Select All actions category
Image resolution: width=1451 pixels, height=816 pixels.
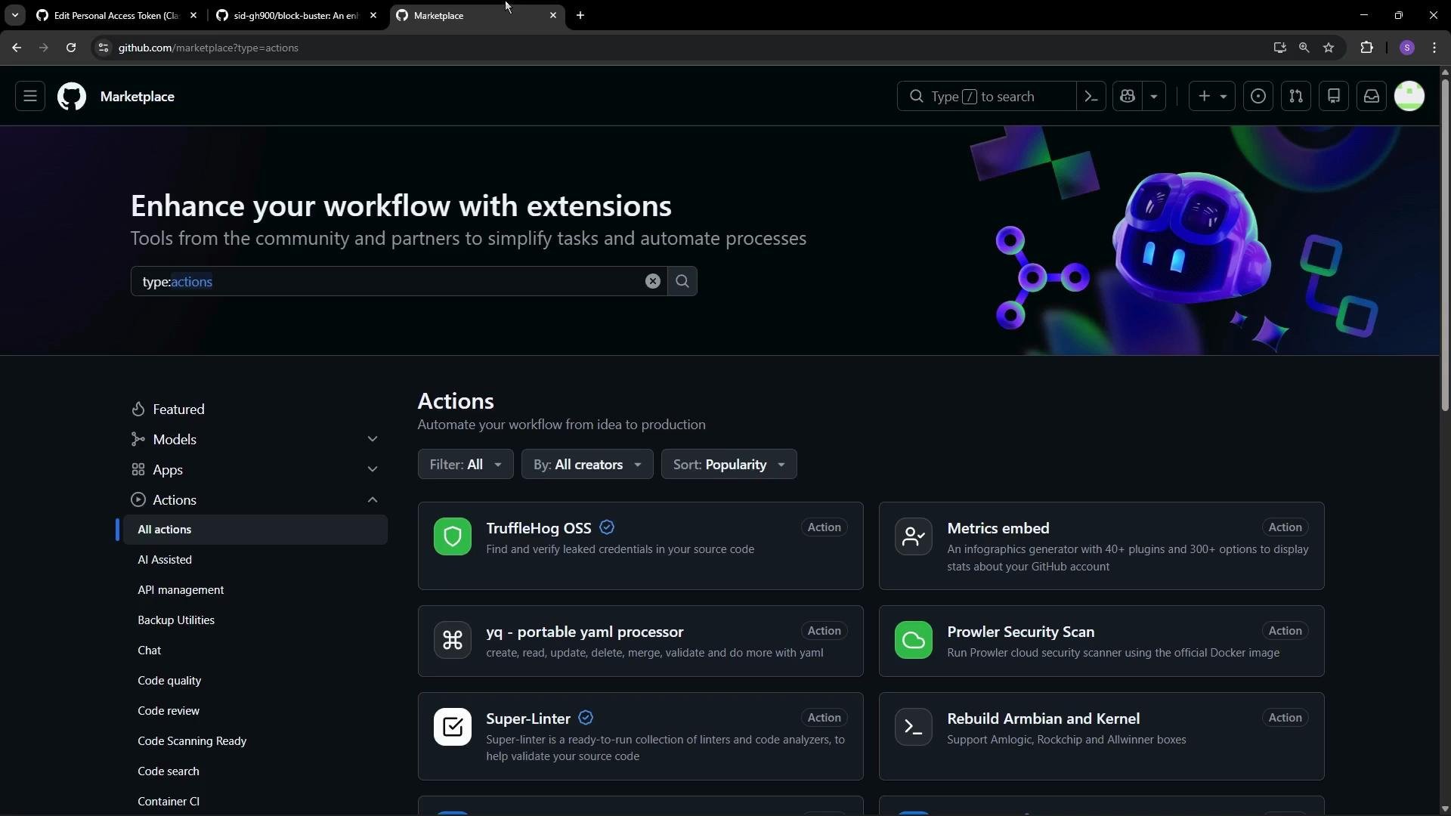(x=255, y=530)
